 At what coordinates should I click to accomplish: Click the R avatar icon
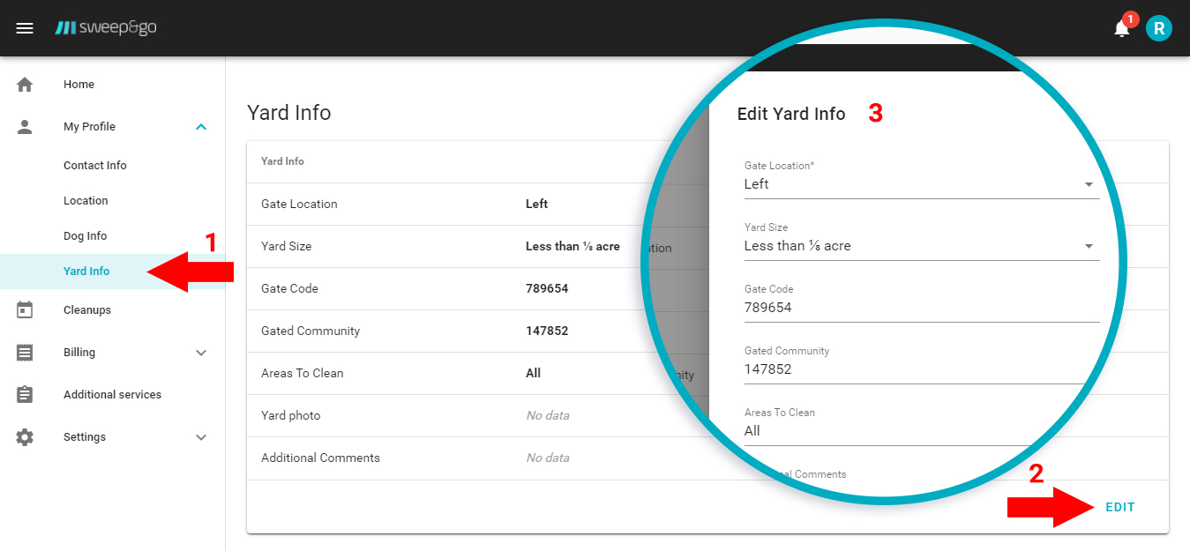[1159, 27]
